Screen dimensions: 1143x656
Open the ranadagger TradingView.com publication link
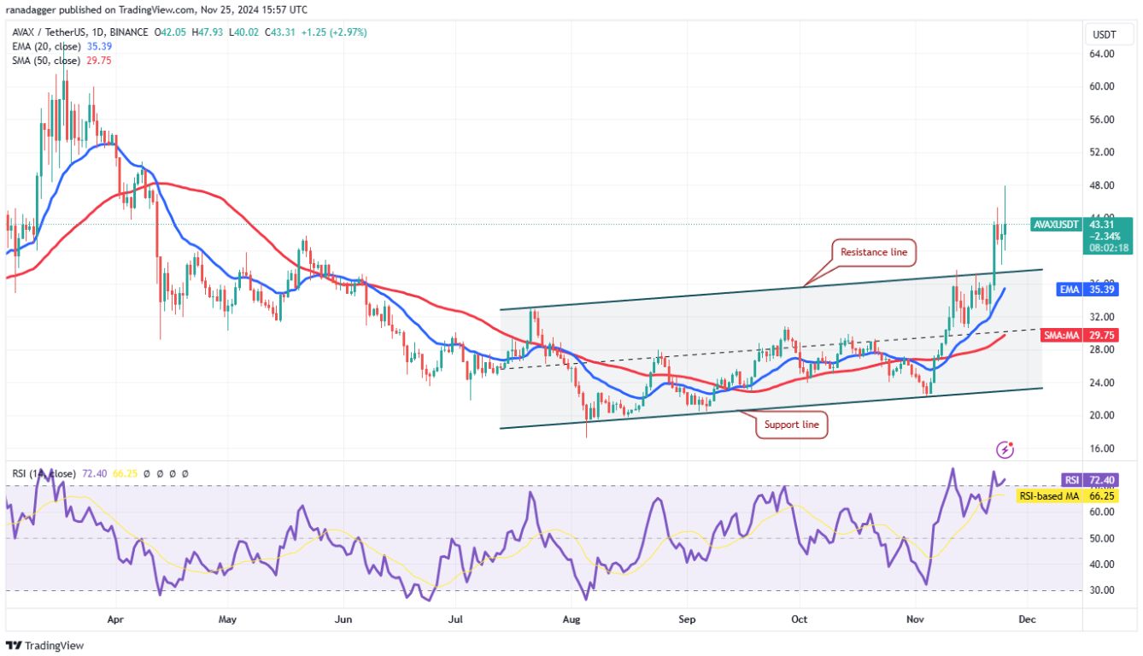85,9
